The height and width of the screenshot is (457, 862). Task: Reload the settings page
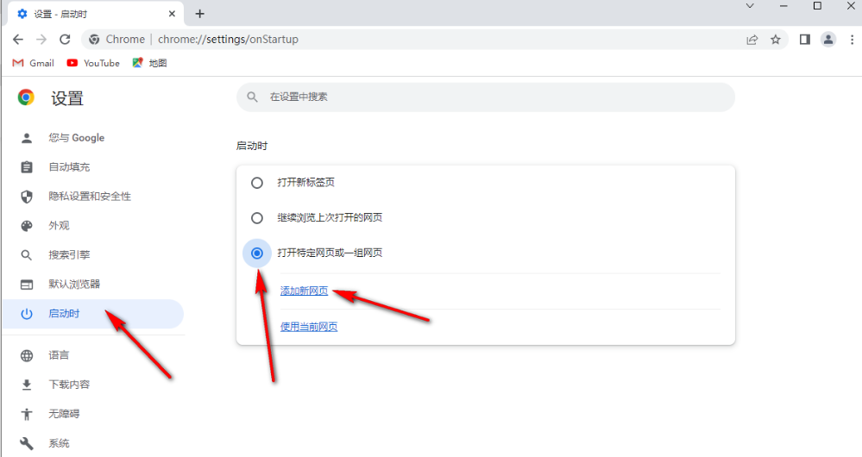coord(65,39)
